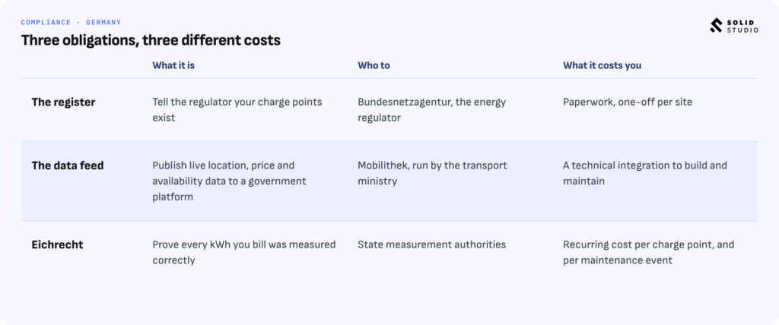The height and width of the screenshot is (325, 779).
Task: Click the 'State measurement authorities' cell
Action: pos(432,245)
